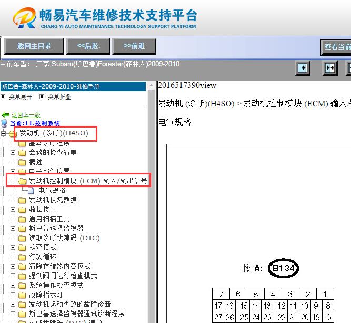Select 故障指示灯 tree item
This screenshot has width=351, height=323.
[x=46, y=295]
